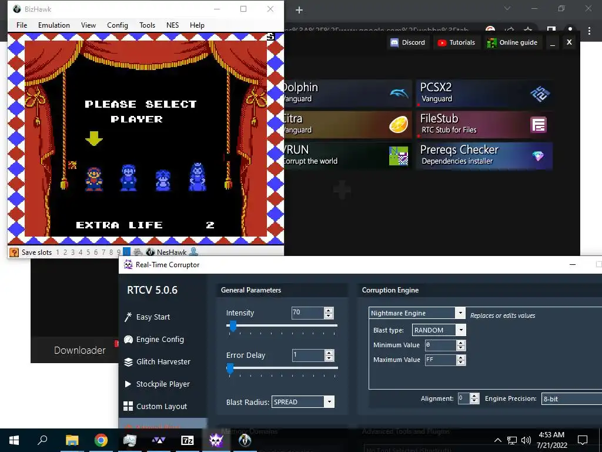Open the Engine Precision 8-bit dropdown

coord(571,399)
